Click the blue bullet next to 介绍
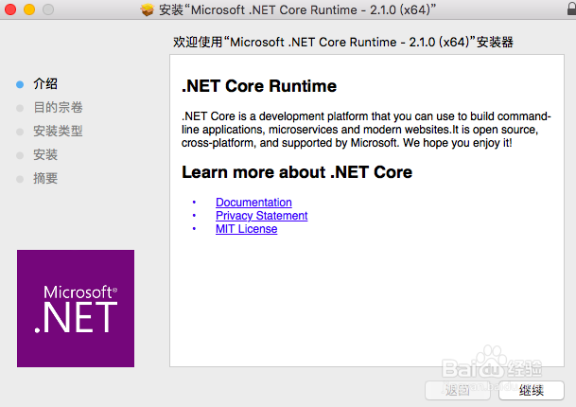This screenshot has height=407, width=576. pyautogui.click(x=20, y=84)
